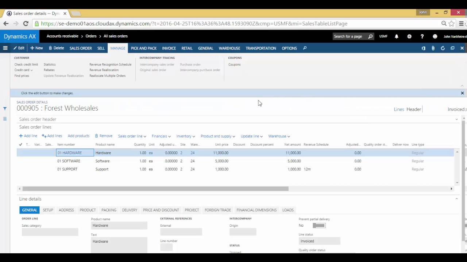Viewport: 467px width, 262px height.
Task: Collapse the action pane ribbon
Action: (x=462, y=86)
